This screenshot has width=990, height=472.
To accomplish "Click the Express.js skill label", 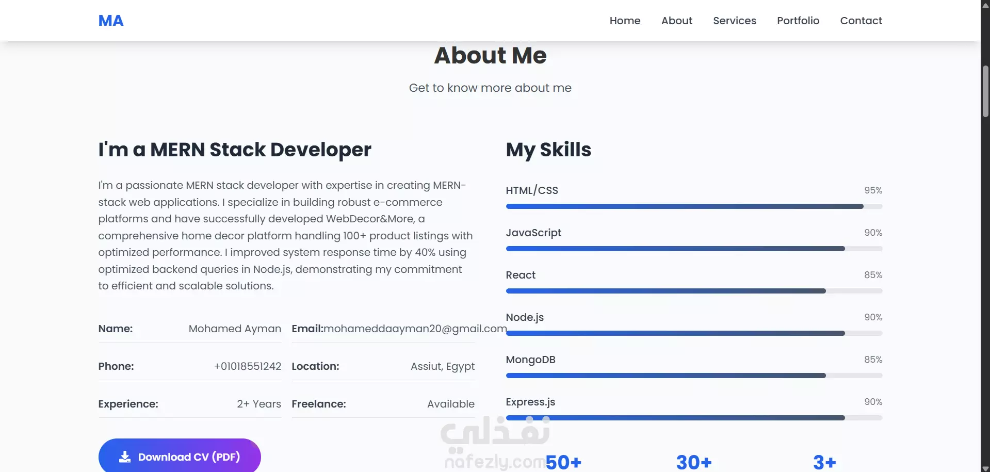I will pos(530,402).
